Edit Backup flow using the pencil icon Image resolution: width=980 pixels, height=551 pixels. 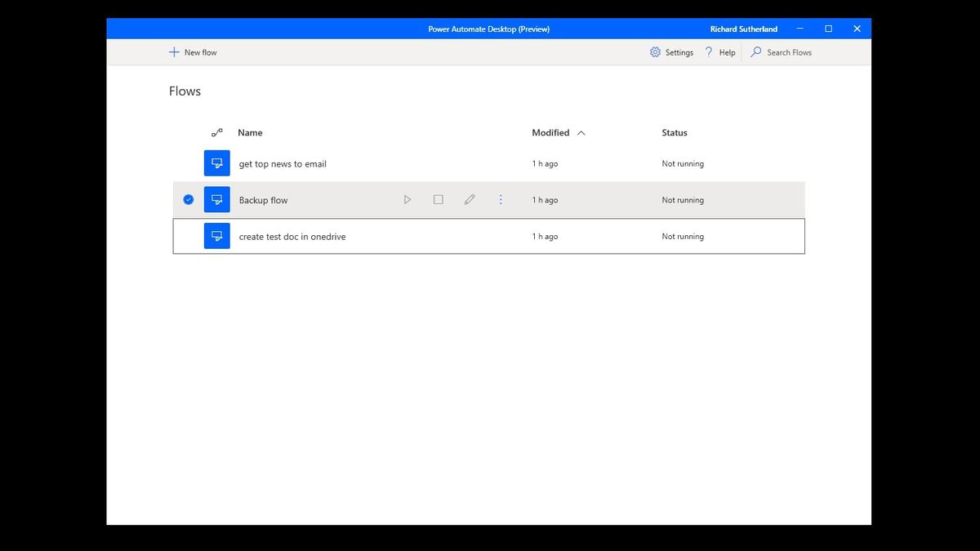click(470, 198)
